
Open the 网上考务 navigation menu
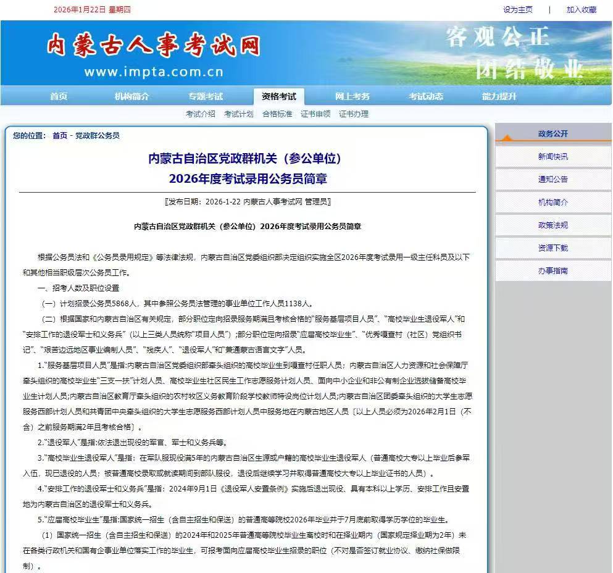pyautogui.click(x=353, y=96)
